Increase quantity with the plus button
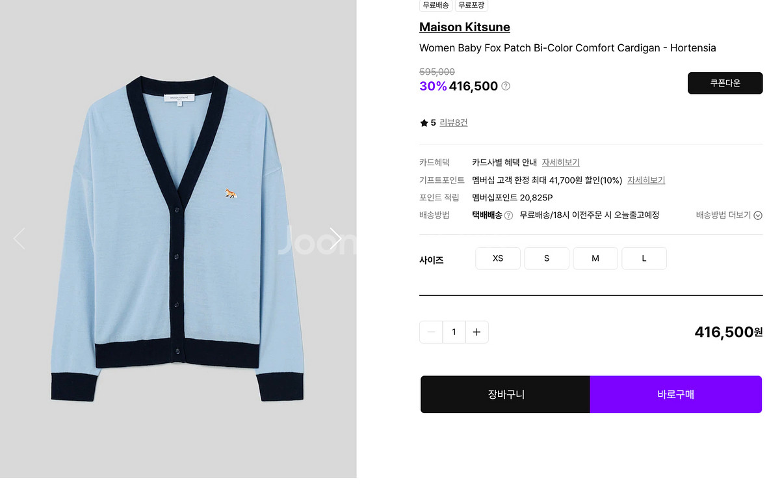The width and height of the screenshot is (782, 488). click(476, 332)
